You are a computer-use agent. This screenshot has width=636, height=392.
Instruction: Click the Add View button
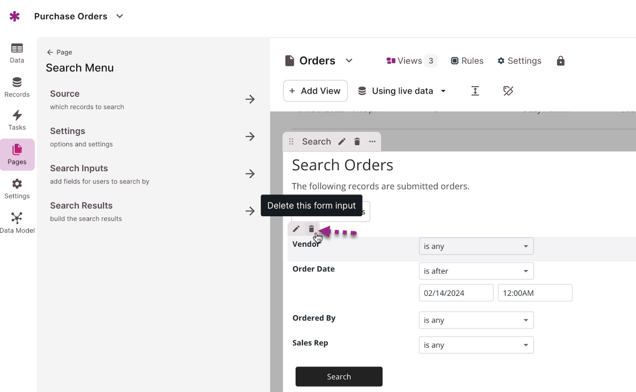click(315, 91)
